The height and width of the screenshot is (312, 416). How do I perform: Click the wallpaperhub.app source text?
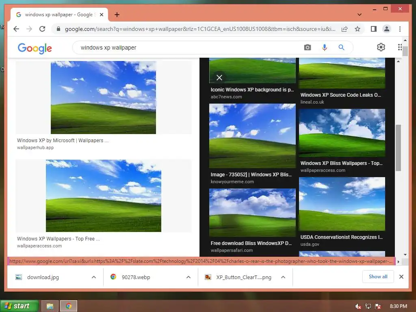pyautogui.click(x=35, y=147)
